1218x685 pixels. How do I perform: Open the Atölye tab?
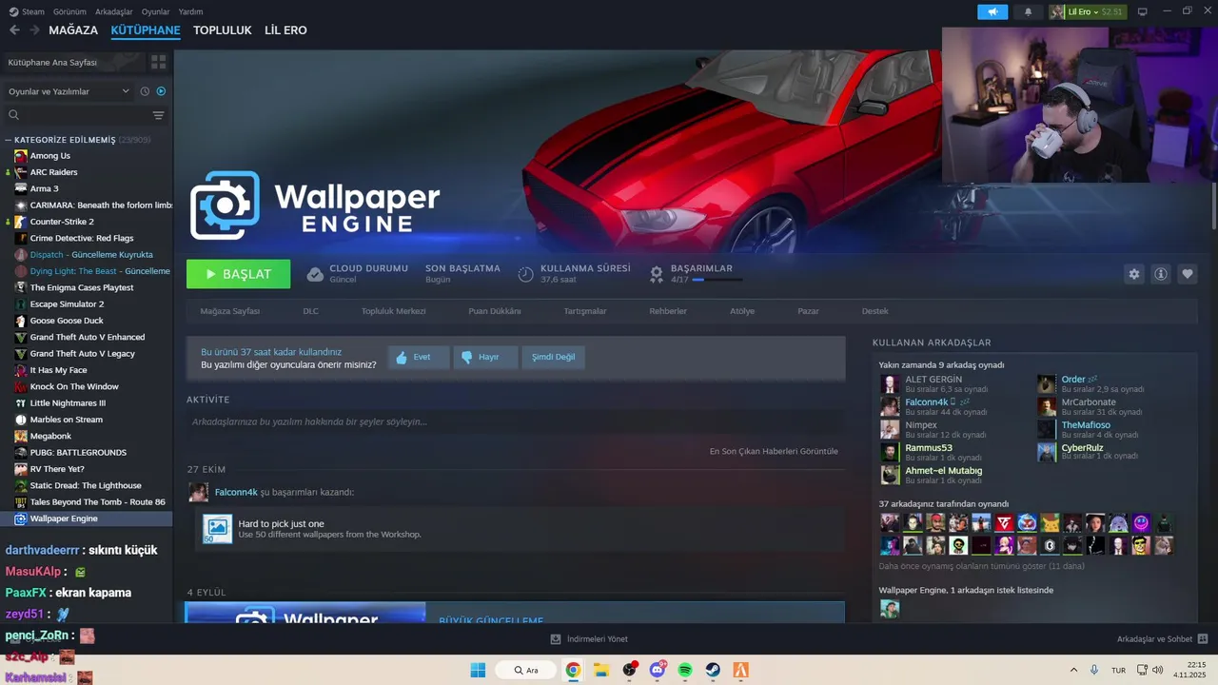click(x=742, y=311)
